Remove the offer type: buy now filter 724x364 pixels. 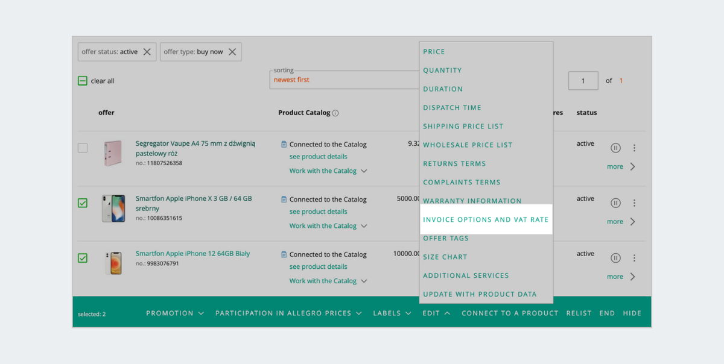232,52
